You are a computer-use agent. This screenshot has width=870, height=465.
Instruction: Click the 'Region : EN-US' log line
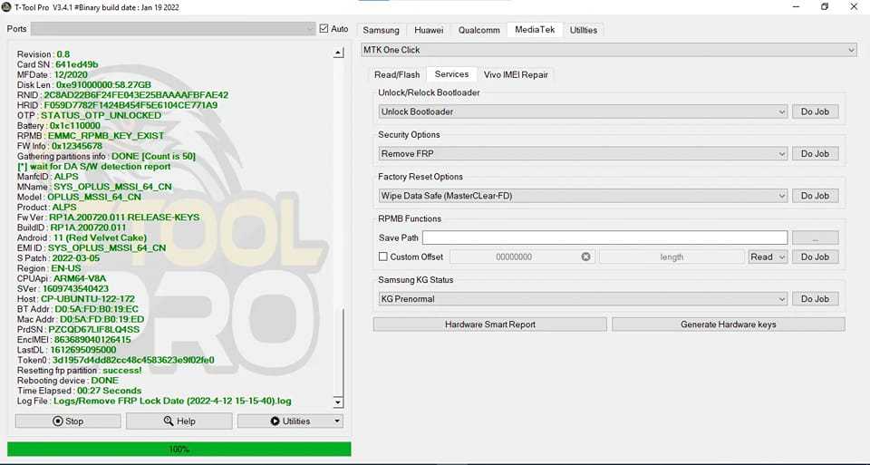[49, 268]
